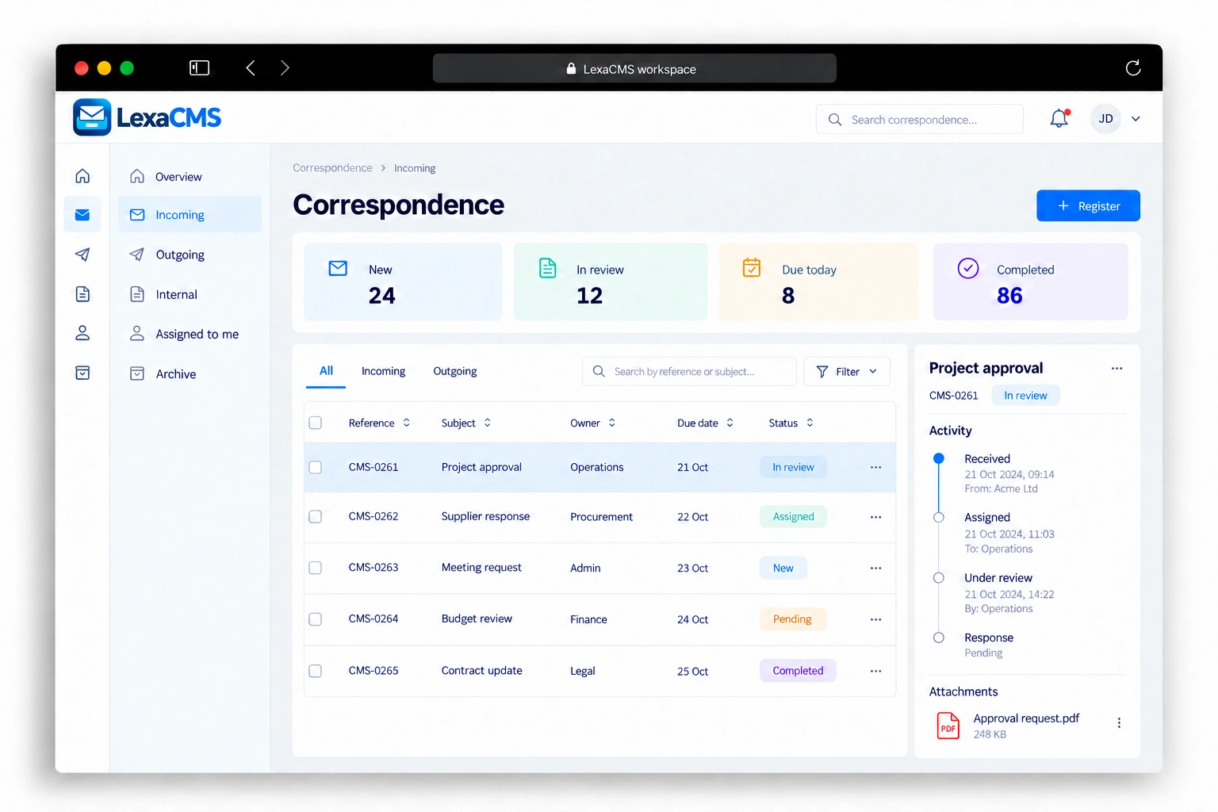The image size is (1218, 812).
Task: Open row actions for CMS-0261
Action: [x=875, y=467]
